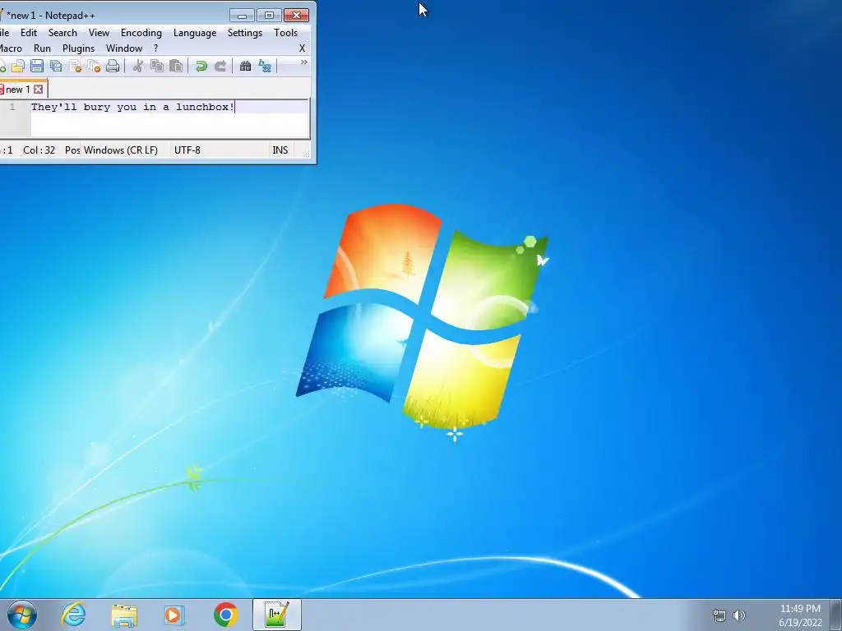
Task: Click the X at menu bar's right end
Action: (x=302, y=48)
